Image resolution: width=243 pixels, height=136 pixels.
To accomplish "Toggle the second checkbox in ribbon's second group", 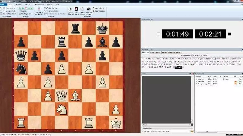I will pyautogui.click(x=19, y=11).
